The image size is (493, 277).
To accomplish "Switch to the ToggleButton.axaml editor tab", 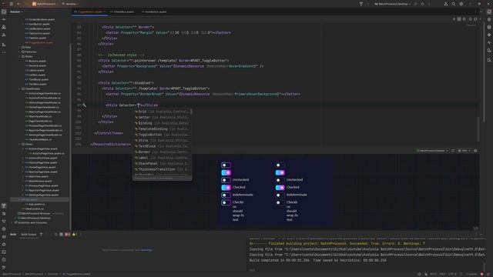I will tap(90, 12).
